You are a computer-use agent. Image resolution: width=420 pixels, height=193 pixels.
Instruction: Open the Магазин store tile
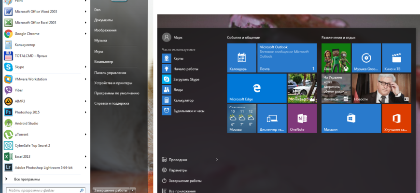point(351,118)
